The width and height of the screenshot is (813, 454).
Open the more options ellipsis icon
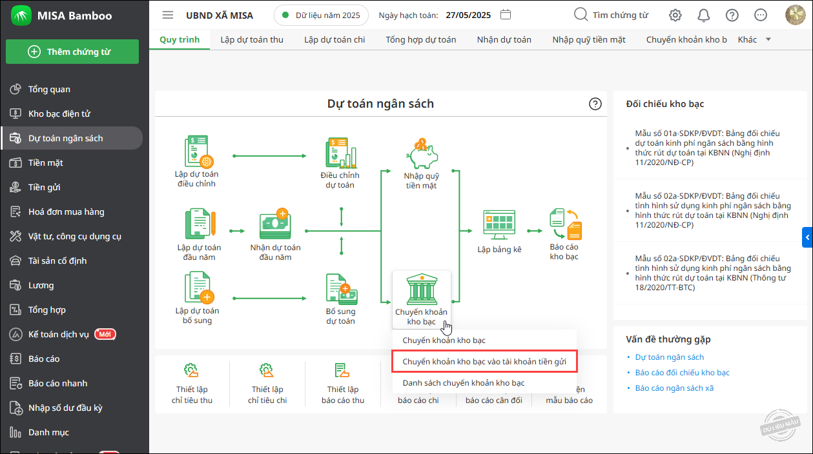coord(761,15)
